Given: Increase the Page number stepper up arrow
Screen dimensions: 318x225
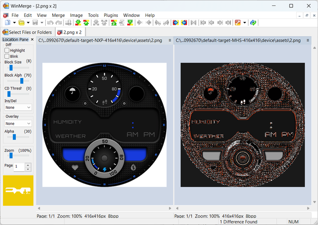Looking at the screenshot, I should (28, 165).
